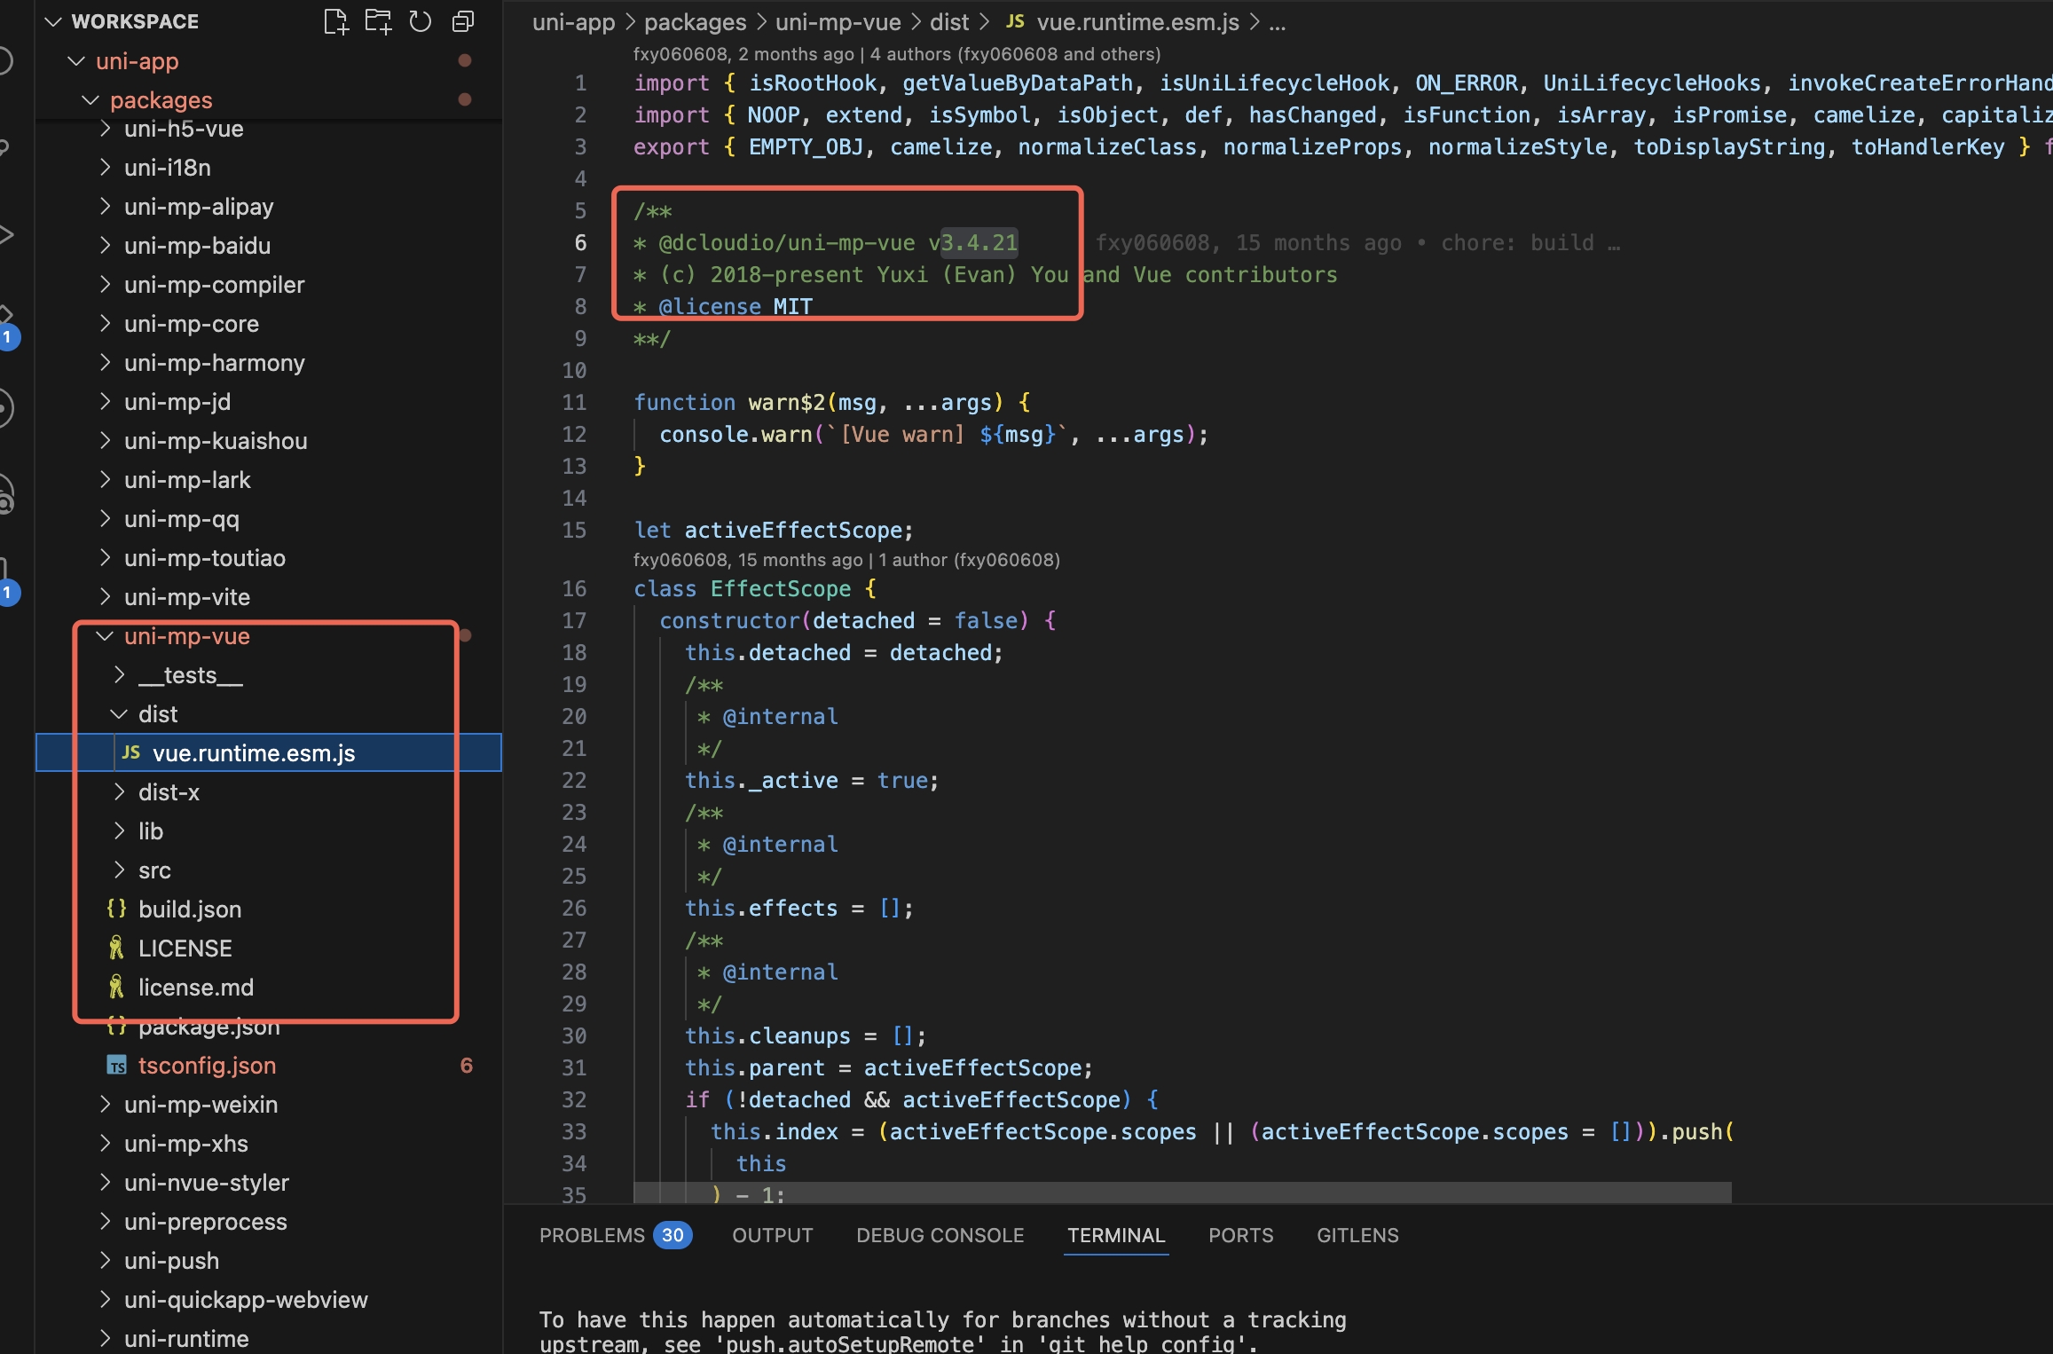Click the horizontal scrollbar at editor bottom
The image size is (2053, 1354).
[1182, 1192]
